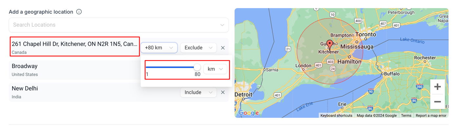
Task: Open Google logo on the map
Action: (249, 113)
